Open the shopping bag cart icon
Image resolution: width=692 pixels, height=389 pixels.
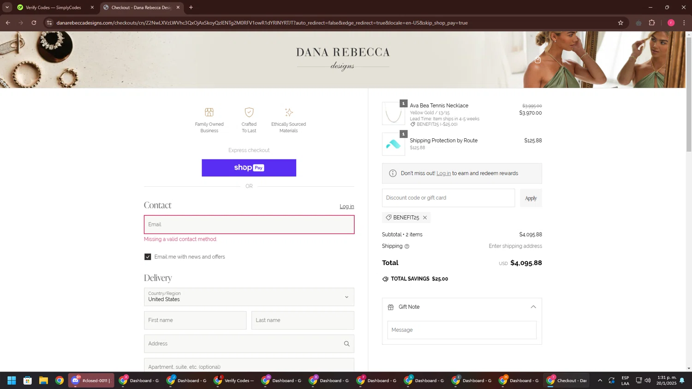pyautogui.click(x=537, y=60)
